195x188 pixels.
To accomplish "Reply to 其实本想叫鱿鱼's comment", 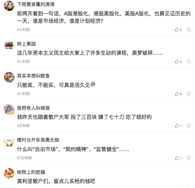I will 189,94.
